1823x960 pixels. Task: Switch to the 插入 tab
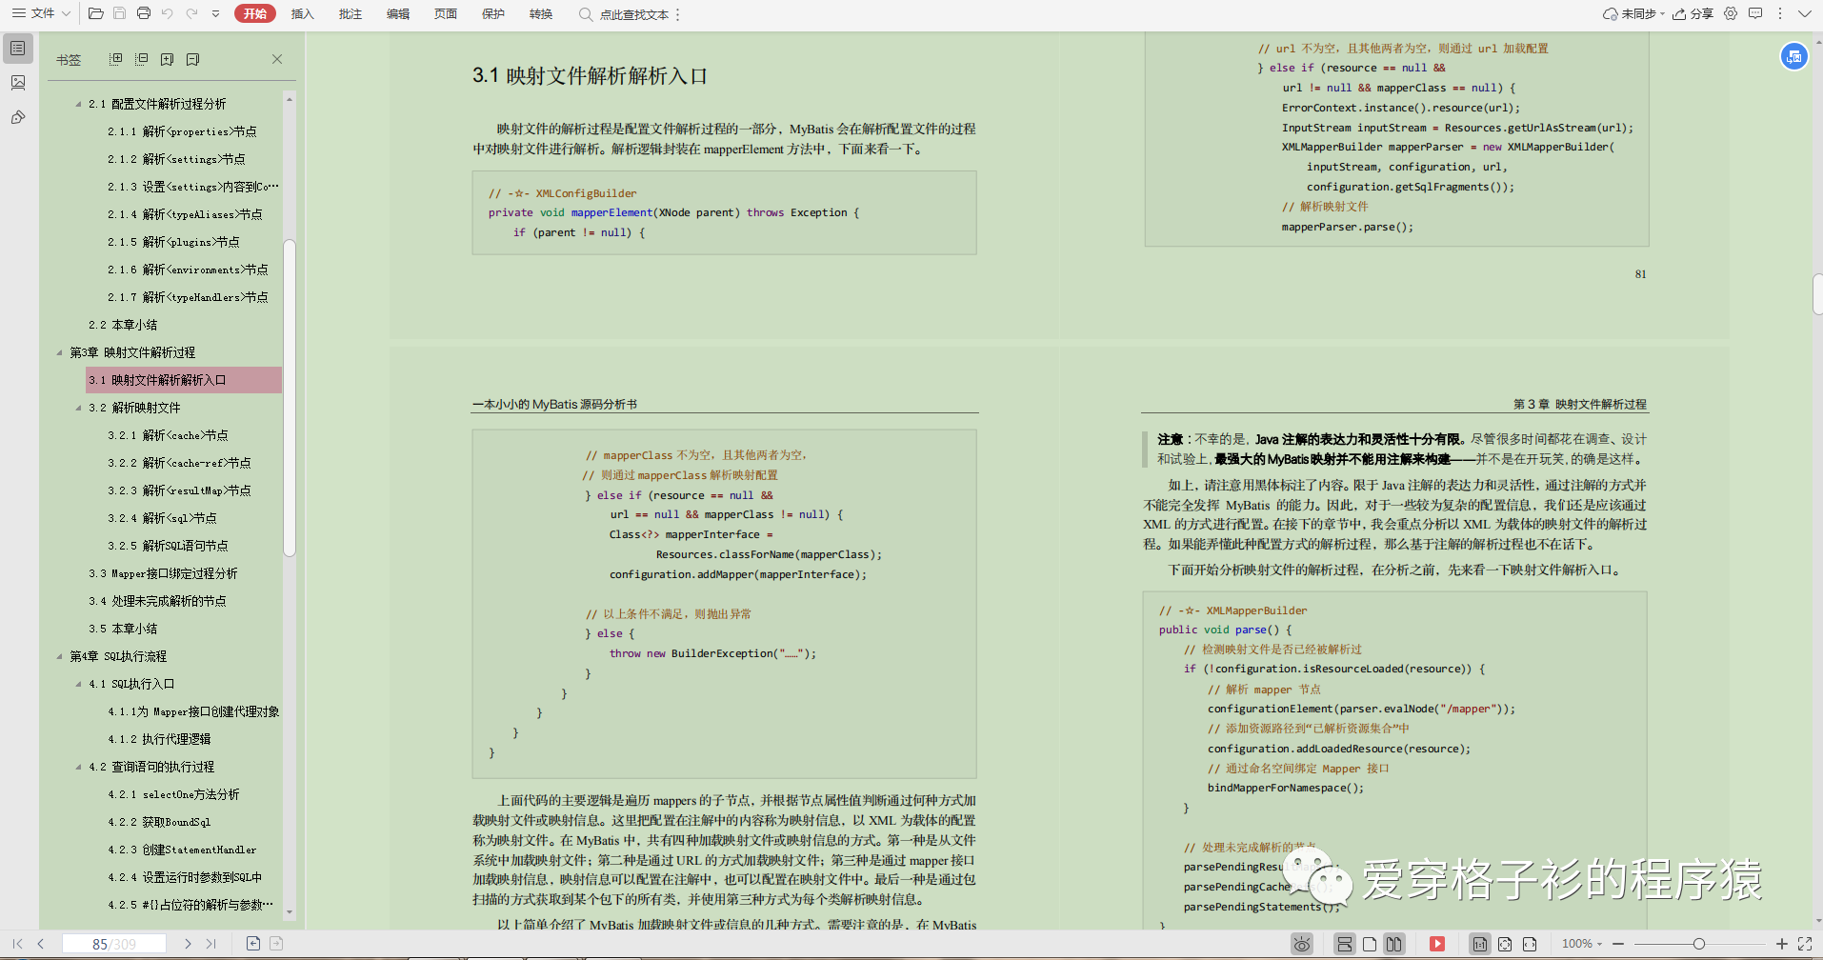coord(302,13)
